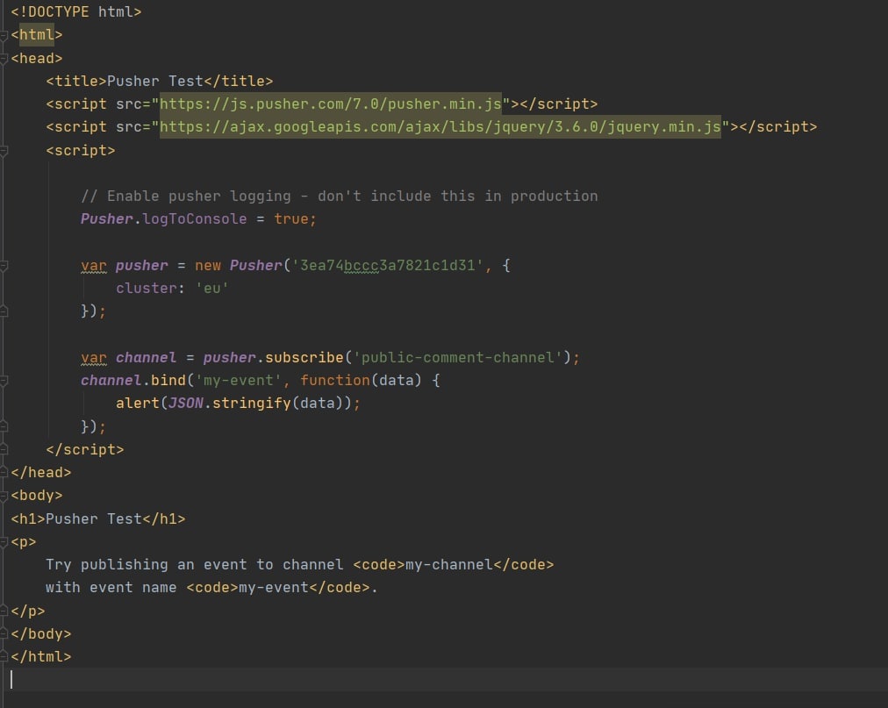This screenshot has height=708, width=888.
Task: Click the 'Enable pusher logging' comment
Action: click(340, 197)
